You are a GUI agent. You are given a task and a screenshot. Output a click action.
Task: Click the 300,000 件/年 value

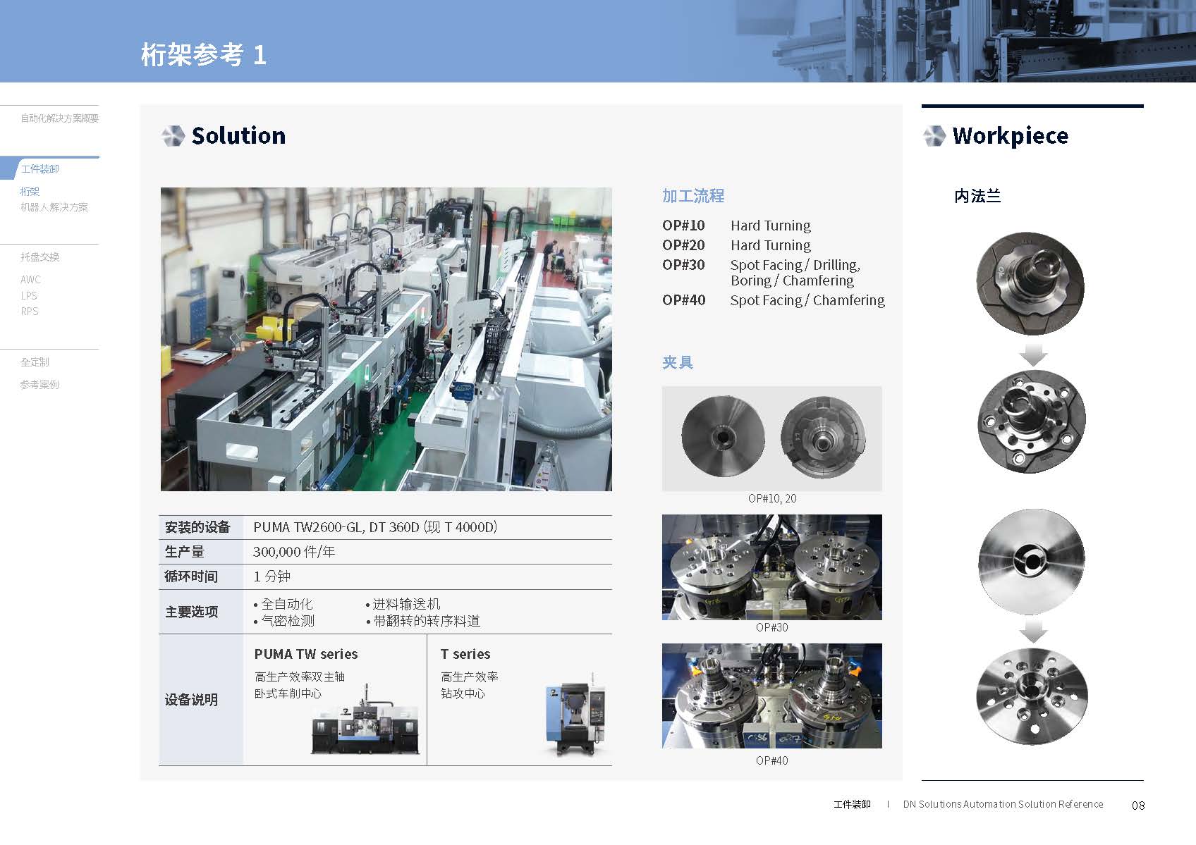coord(294,552)
